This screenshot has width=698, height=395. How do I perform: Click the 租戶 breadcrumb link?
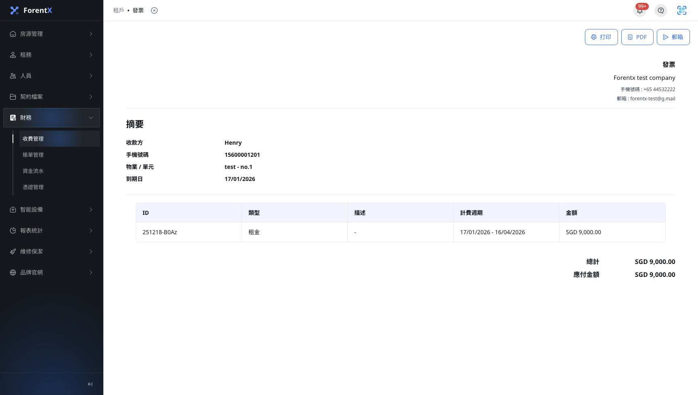119,10
